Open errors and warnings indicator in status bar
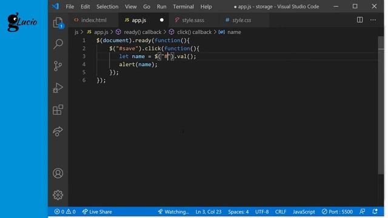Image resolution: width=388 pixels, height=218 pixels. coord(65,212)
